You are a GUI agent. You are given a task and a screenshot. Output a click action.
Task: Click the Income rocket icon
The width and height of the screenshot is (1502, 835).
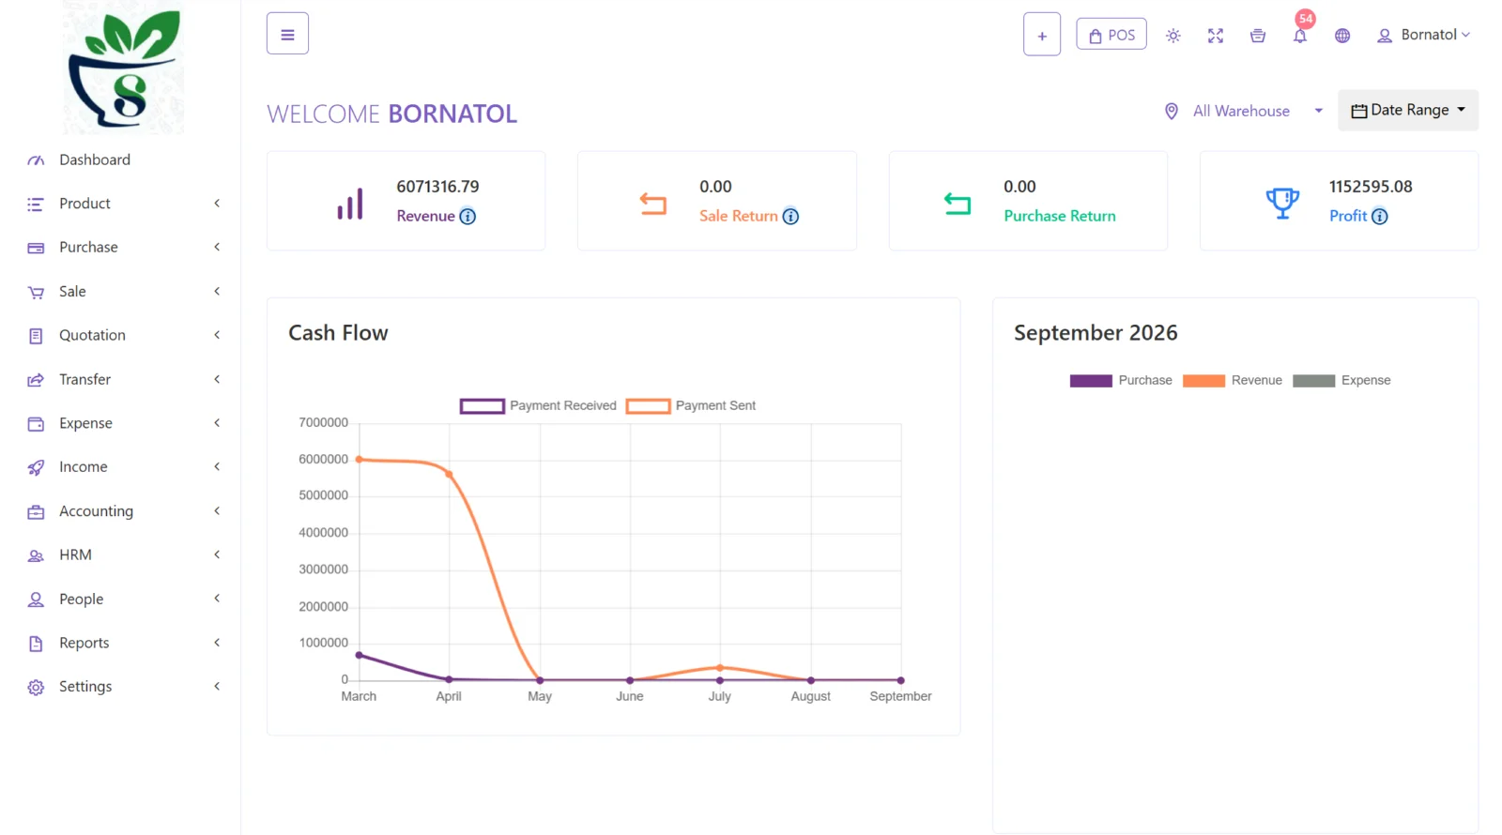click(36, 467)
